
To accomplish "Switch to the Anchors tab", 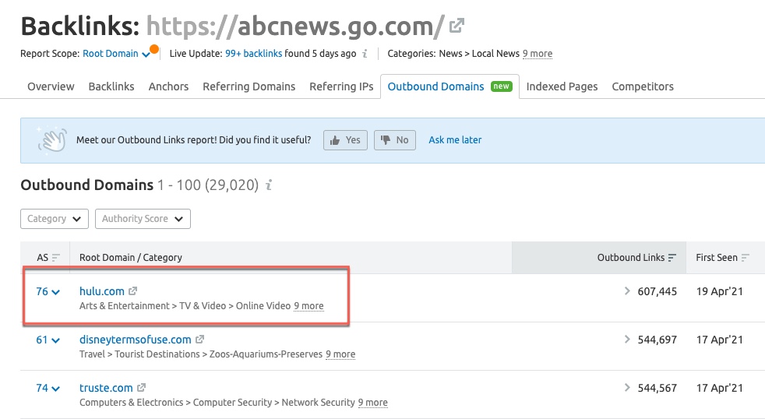I will point(168,86).
